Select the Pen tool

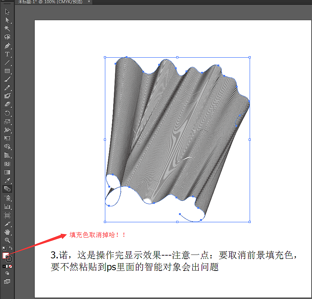7,46
